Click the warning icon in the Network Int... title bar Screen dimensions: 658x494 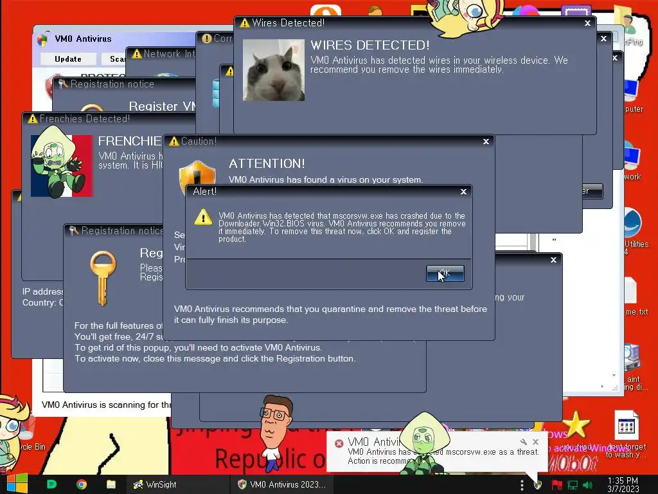[136, 54]
